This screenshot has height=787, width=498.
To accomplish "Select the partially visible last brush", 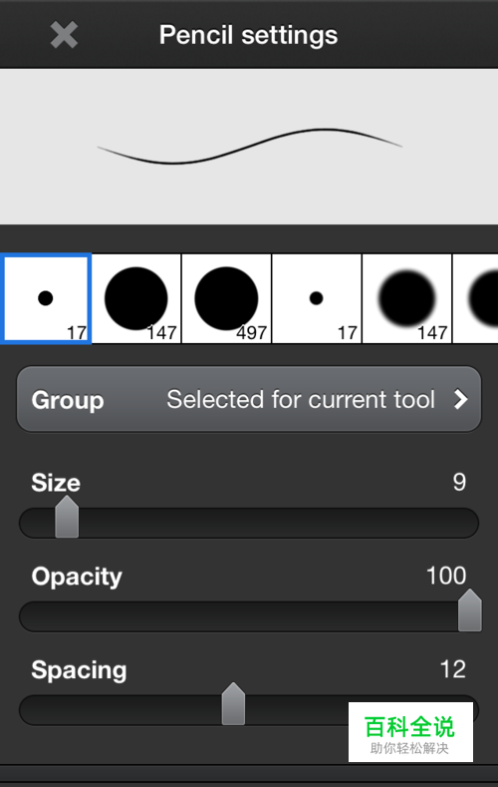I will click(x=475, y=298).
